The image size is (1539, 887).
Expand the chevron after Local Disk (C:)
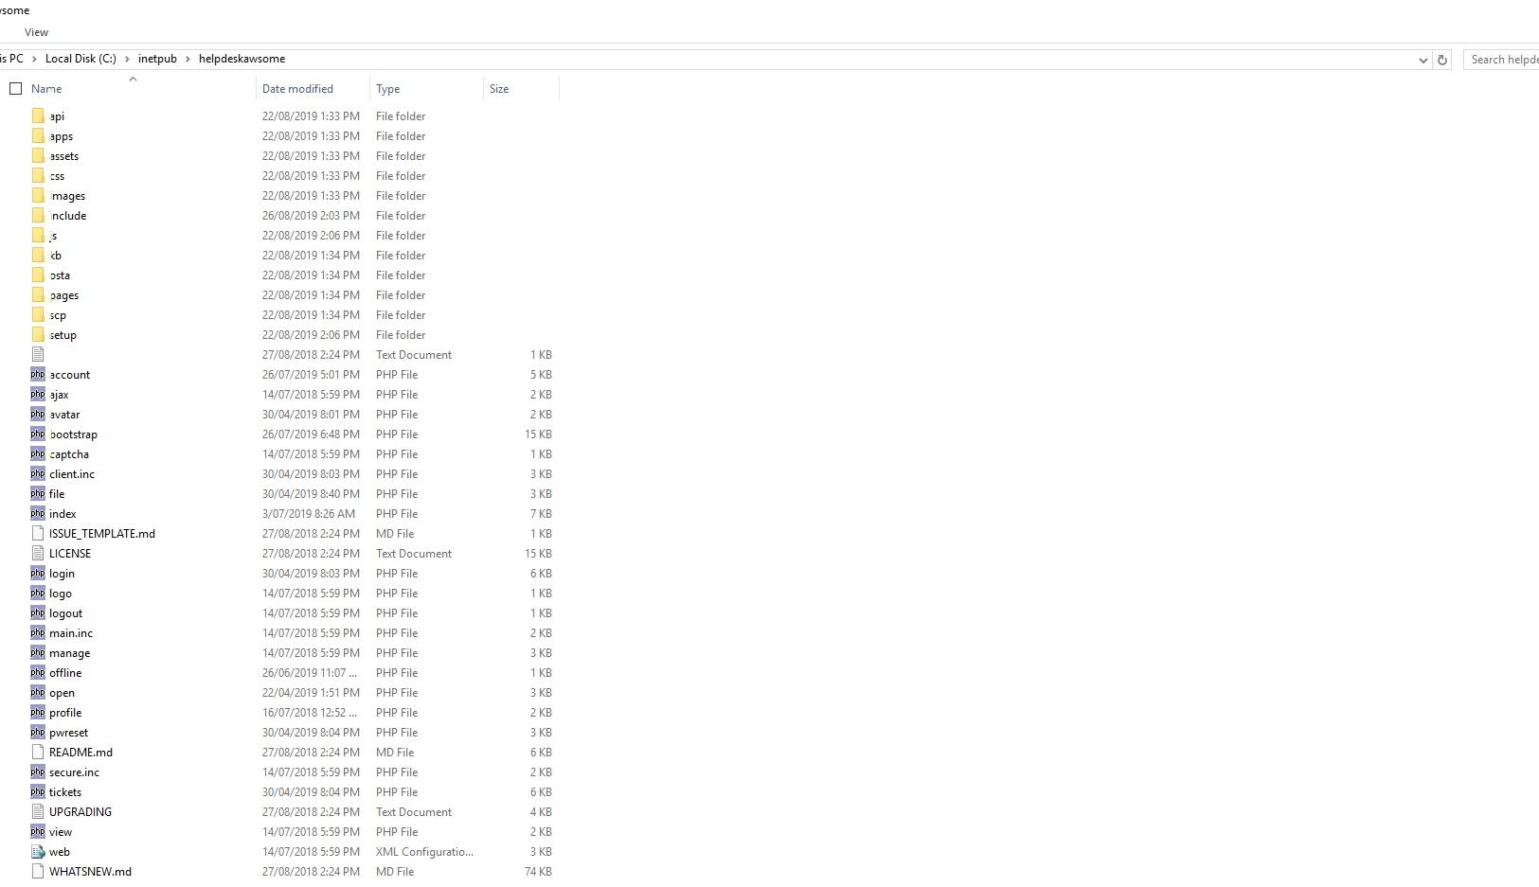[x=127, y=59]
